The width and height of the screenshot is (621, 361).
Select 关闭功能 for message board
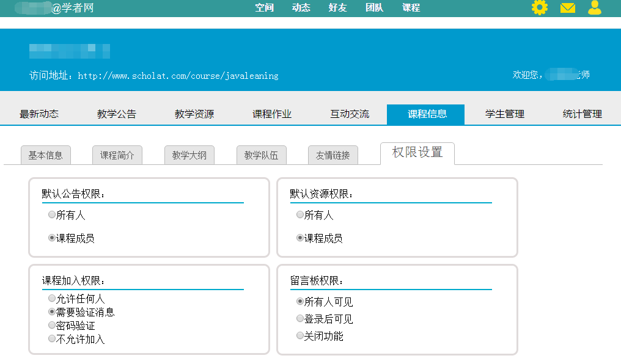coord(300,335)
